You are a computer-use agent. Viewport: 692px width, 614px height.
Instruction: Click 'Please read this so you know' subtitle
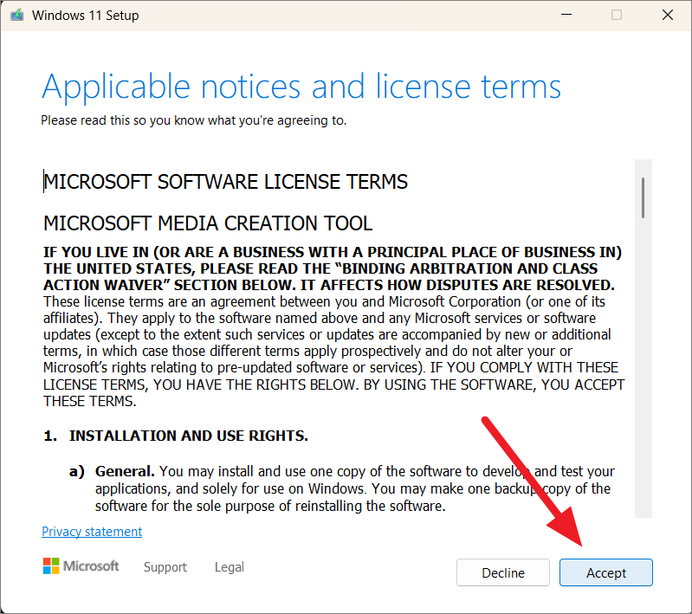tap(194, 120)
